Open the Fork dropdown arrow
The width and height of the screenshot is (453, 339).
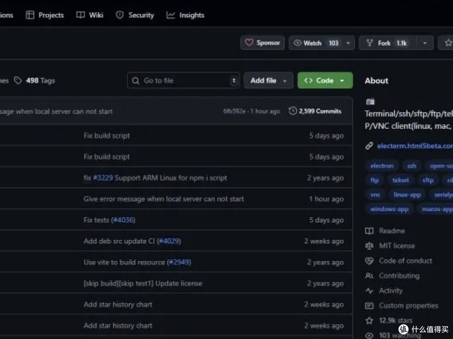point(425,43)
